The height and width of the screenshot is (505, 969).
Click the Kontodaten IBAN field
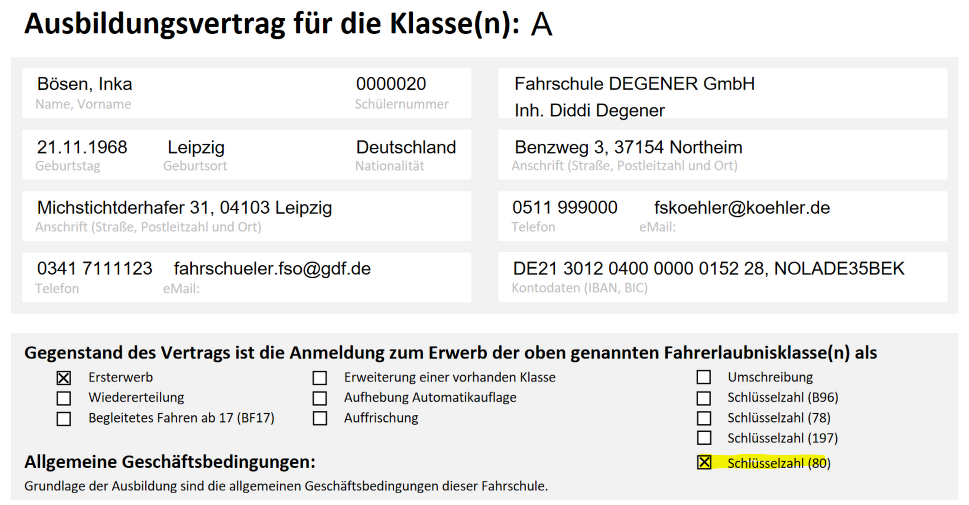[708, 268]
